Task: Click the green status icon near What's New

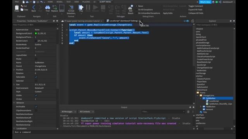Action: coord(217,2)
